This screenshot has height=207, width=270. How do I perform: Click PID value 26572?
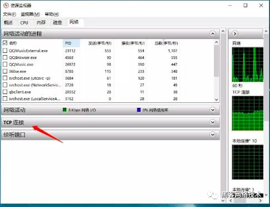click(70, 65)
